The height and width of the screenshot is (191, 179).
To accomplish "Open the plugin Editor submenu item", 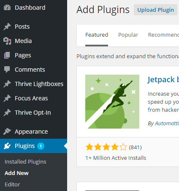I will click(x=12, y=185).
